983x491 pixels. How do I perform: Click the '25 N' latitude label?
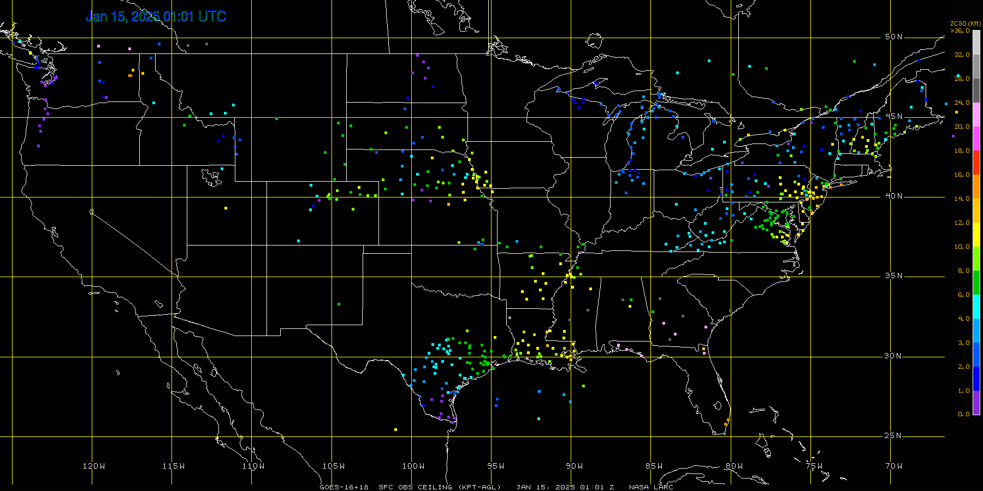coord(894,435)
